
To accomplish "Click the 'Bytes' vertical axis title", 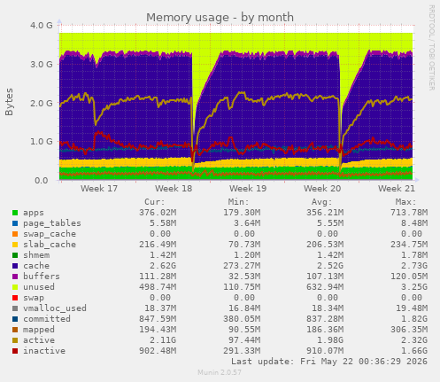I will tap(9, 102).
